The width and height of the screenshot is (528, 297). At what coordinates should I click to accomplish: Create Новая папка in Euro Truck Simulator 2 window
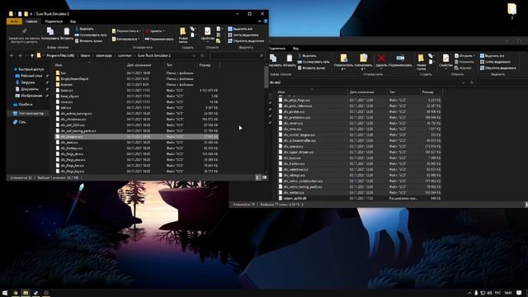tap(183, 35)
